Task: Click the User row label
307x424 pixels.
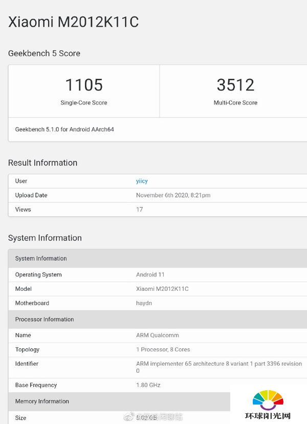Action: (21, 181)
